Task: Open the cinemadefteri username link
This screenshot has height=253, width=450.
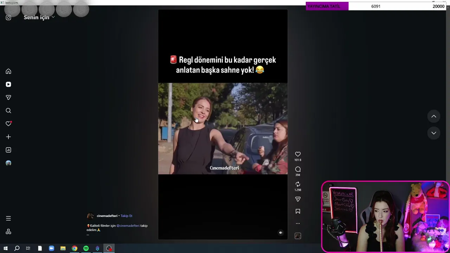Action: point(107,216)
